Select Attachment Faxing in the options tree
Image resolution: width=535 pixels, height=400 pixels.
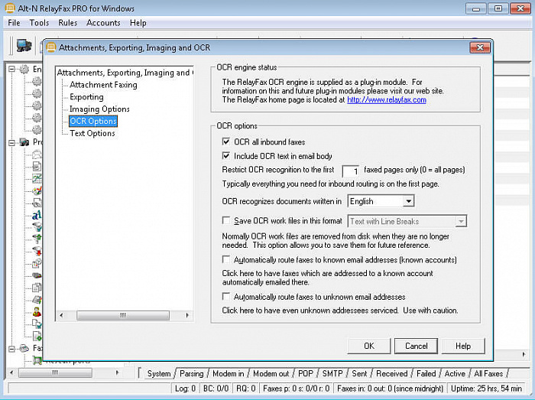click(103, 85)
